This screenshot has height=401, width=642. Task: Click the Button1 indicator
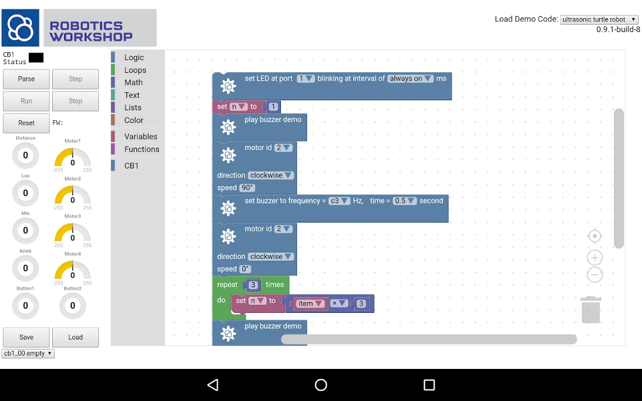click(x=26, y=306)
